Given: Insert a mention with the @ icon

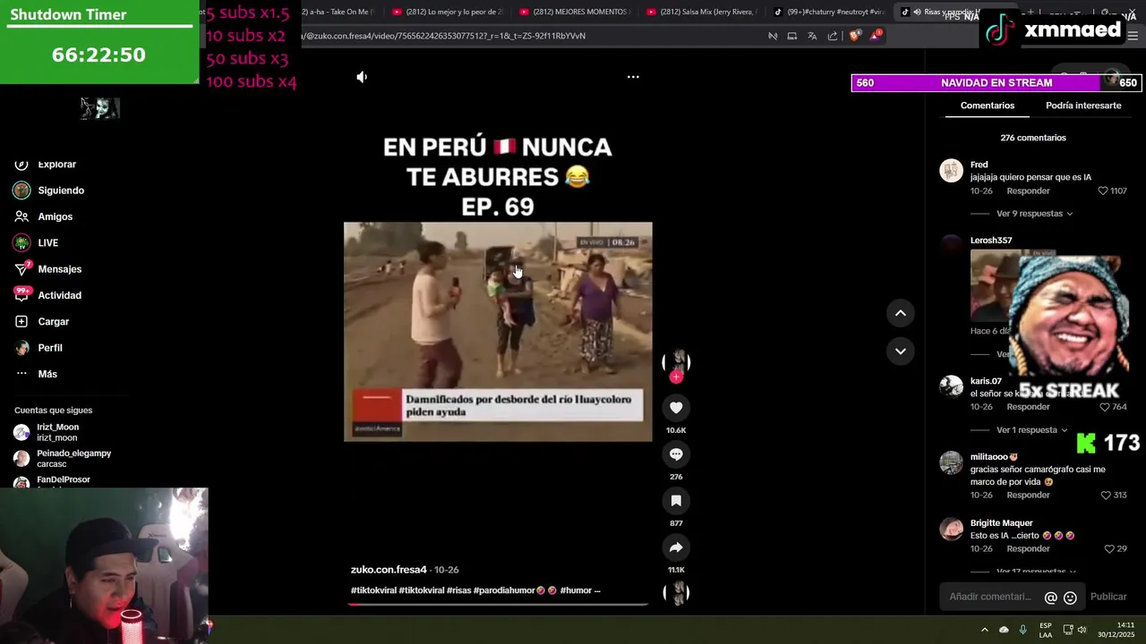Looking at the screenshot, I should pyautogui.click(x=1051, y=597).
